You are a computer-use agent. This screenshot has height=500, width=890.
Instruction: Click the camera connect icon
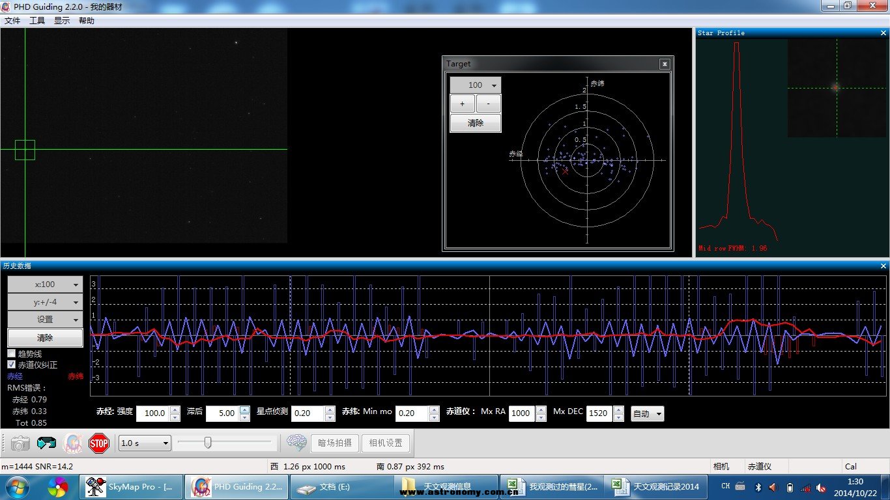[20, 443]
